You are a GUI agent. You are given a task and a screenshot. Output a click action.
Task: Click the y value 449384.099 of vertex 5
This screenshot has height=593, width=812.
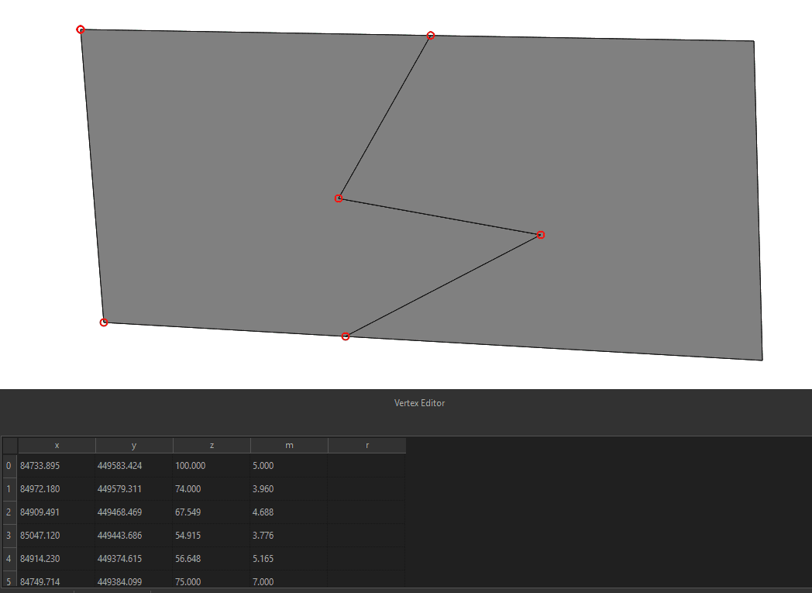(133, 581)
